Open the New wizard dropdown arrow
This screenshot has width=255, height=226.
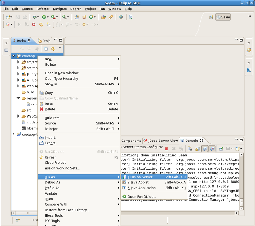(11, 17)
